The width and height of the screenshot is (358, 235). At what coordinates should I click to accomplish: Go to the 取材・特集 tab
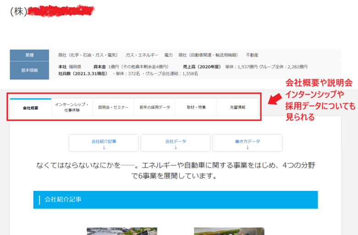click(x=196, y=107)
